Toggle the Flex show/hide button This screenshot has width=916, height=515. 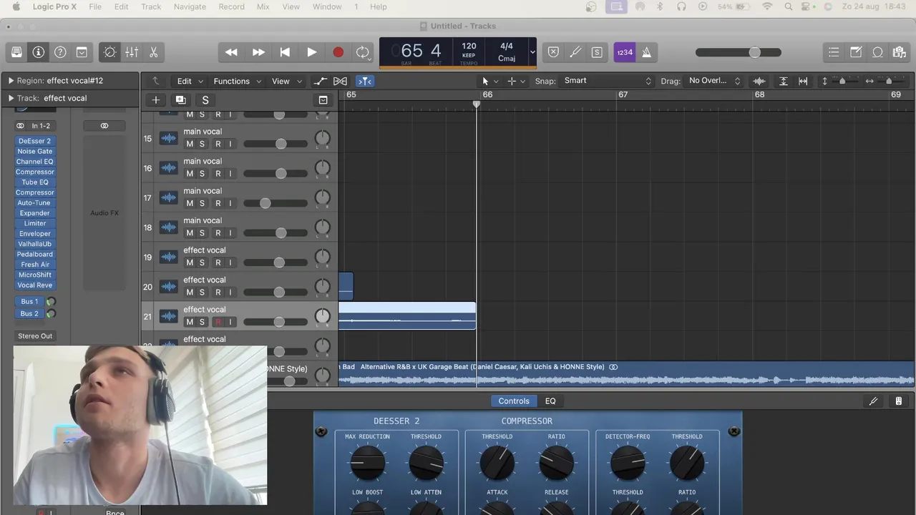pos(340,81)
